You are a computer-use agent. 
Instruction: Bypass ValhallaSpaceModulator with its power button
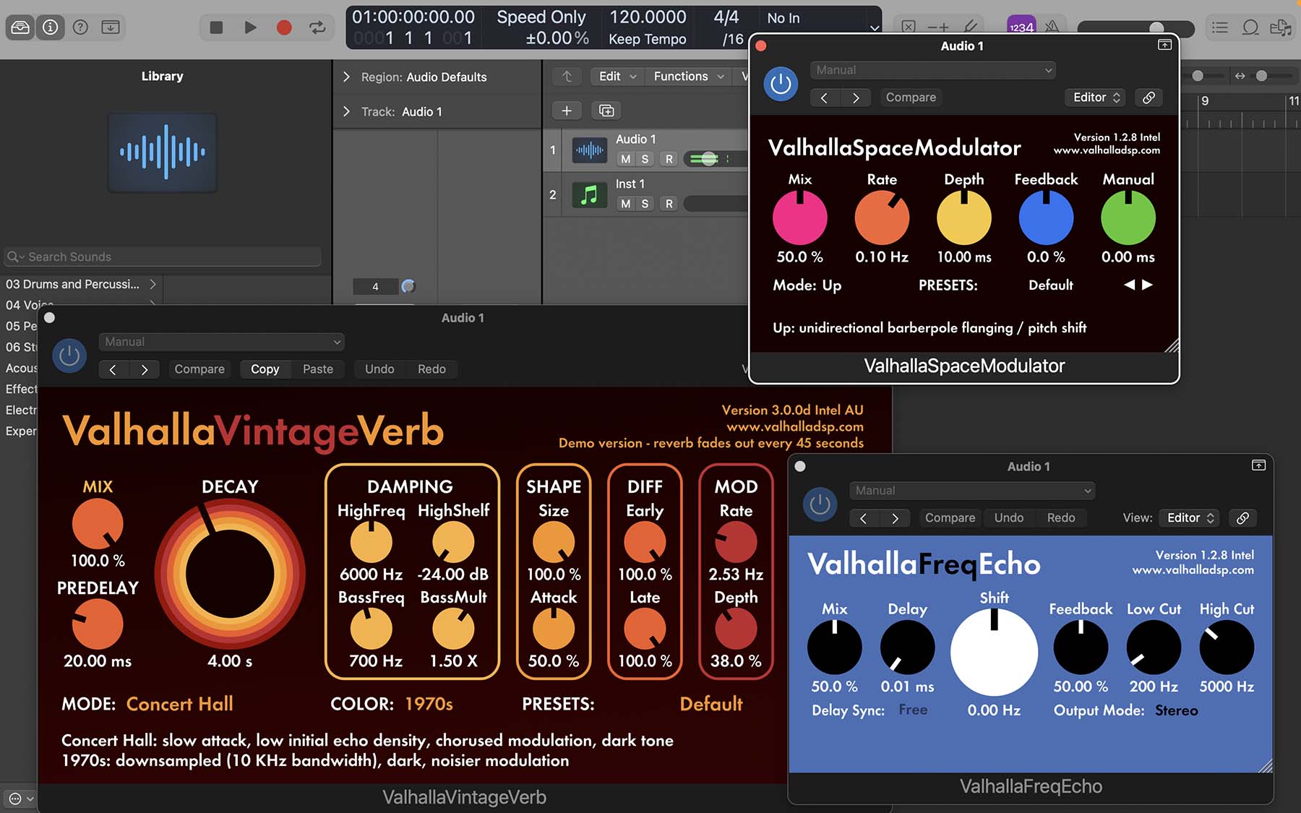[781, 84]
